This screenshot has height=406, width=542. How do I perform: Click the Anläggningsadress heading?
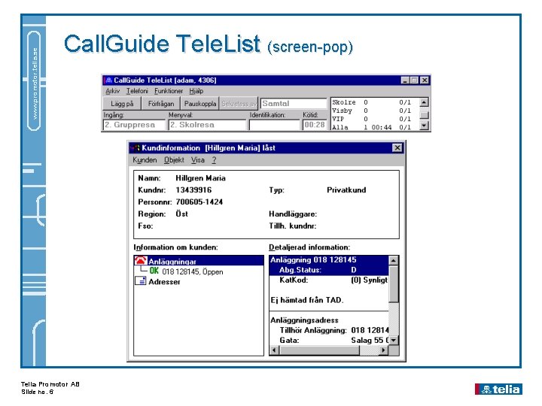click(304, 320)
